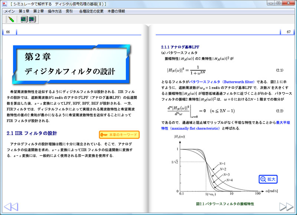Viewport: 297px width, 215px height.
Task: Go to next page using right arrows
Action: coord(286,207)
